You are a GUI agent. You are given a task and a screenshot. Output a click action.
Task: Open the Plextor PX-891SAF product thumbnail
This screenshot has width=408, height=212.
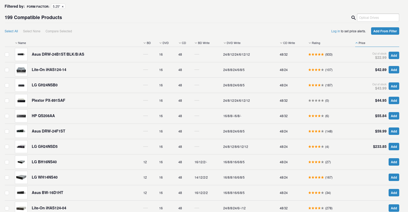coord(21,100)
